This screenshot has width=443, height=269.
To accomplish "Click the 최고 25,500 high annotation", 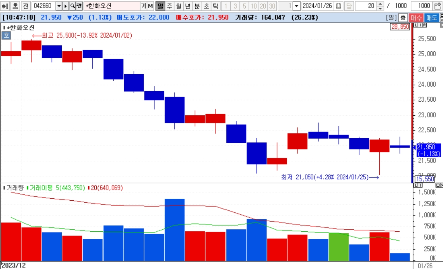I will point(82,35).
